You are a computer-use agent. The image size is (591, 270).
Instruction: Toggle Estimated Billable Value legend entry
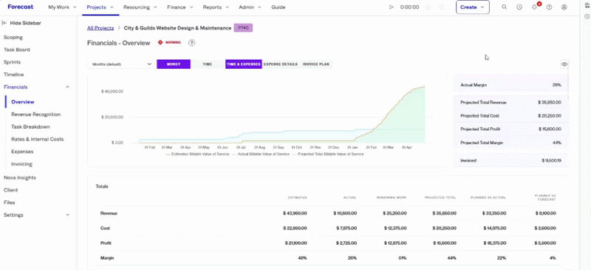(197, 154)
